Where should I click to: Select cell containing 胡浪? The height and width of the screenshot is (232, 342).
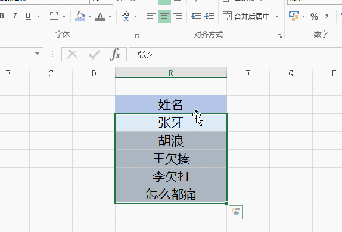[x=171, y=140]
